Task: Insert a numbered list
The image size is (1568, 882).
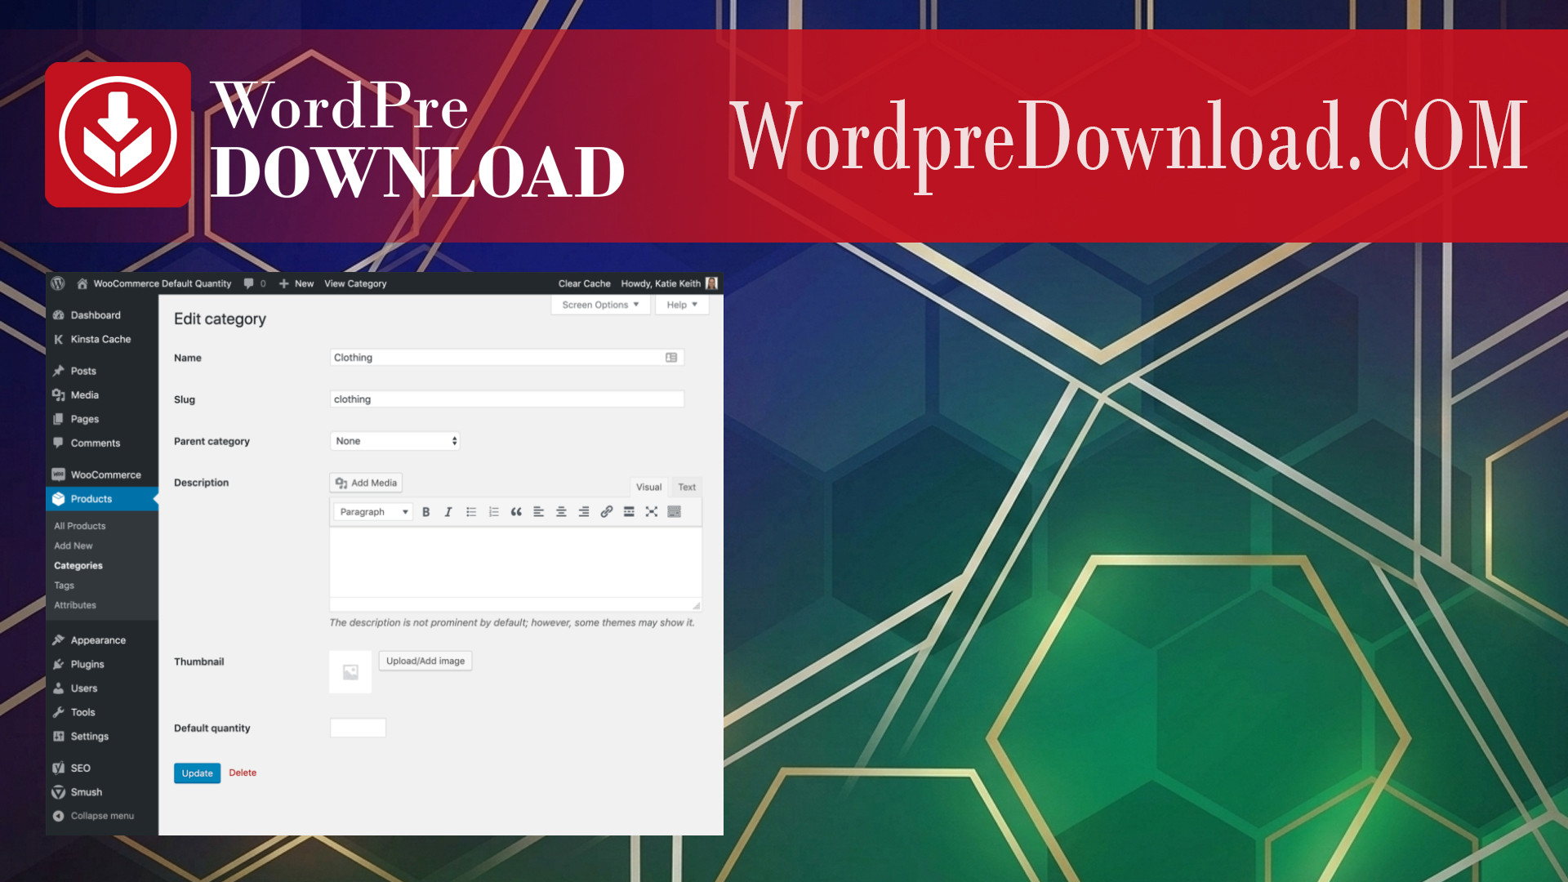Action: [x=493, y=512]
